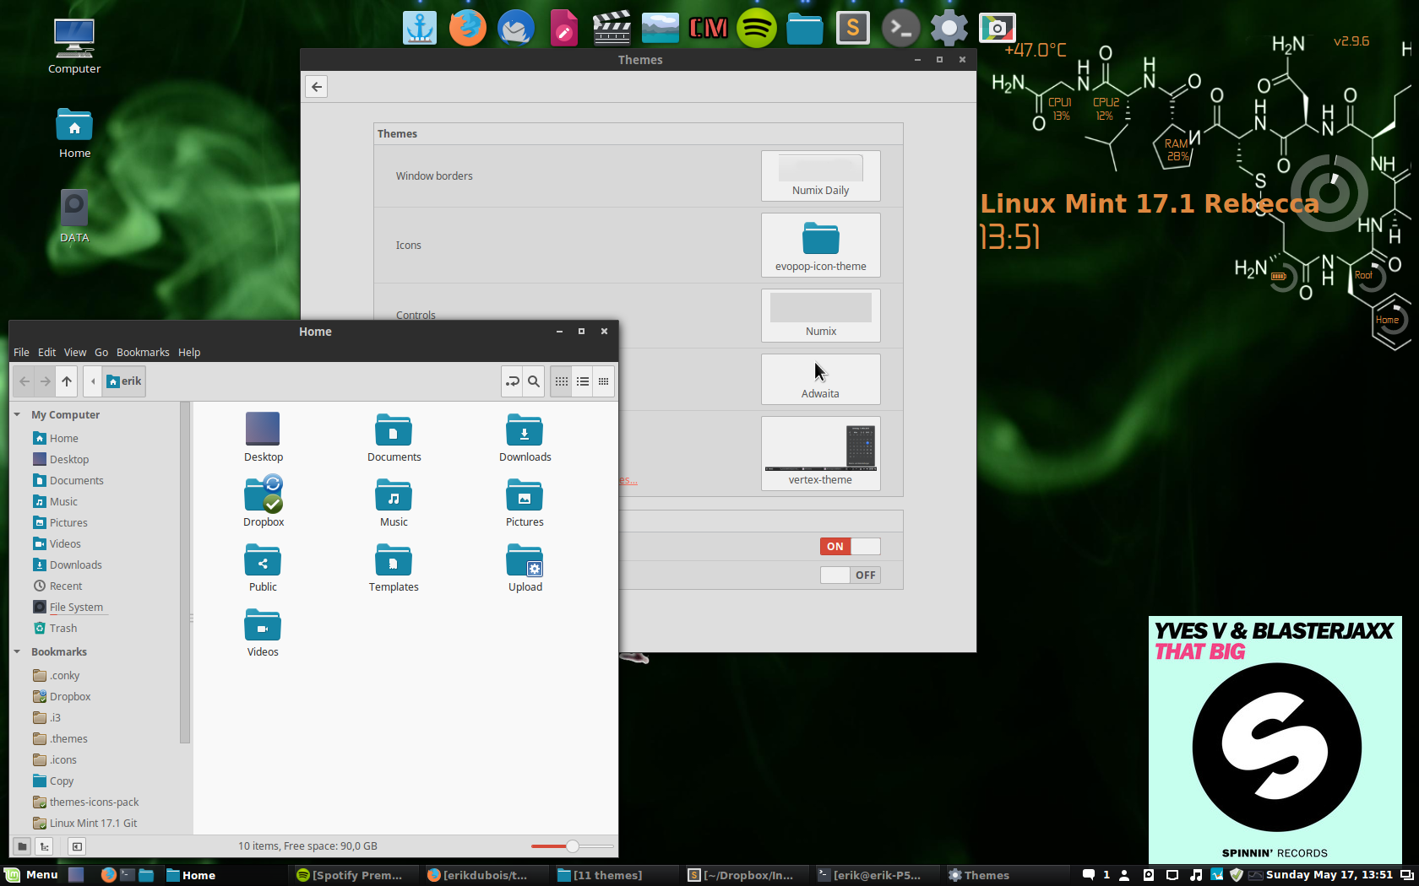The height and width of the screenshot is (886, 1419).
Task: Switch file manager to list view
Action: [583, 381]
